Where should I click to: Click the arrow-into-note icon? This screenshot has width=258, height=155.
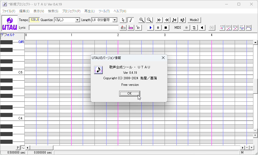(x=182, y=20)
